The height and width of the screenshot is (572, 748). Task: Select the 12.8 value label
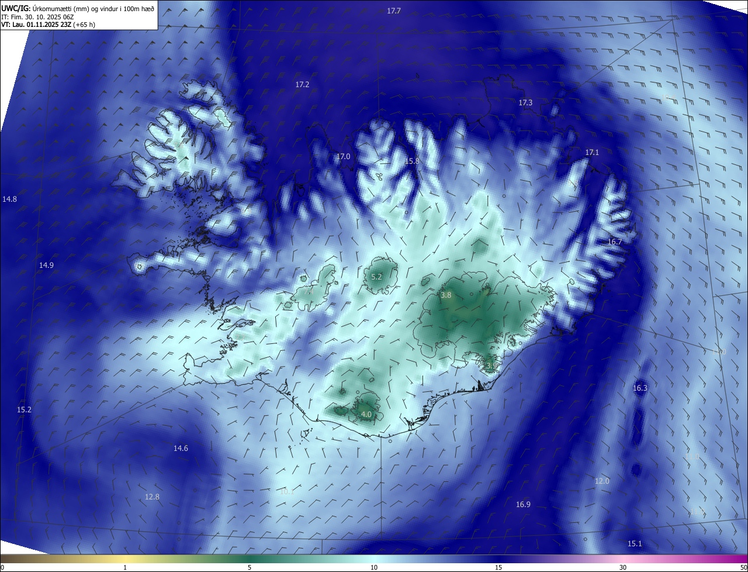tap(152, 497)
